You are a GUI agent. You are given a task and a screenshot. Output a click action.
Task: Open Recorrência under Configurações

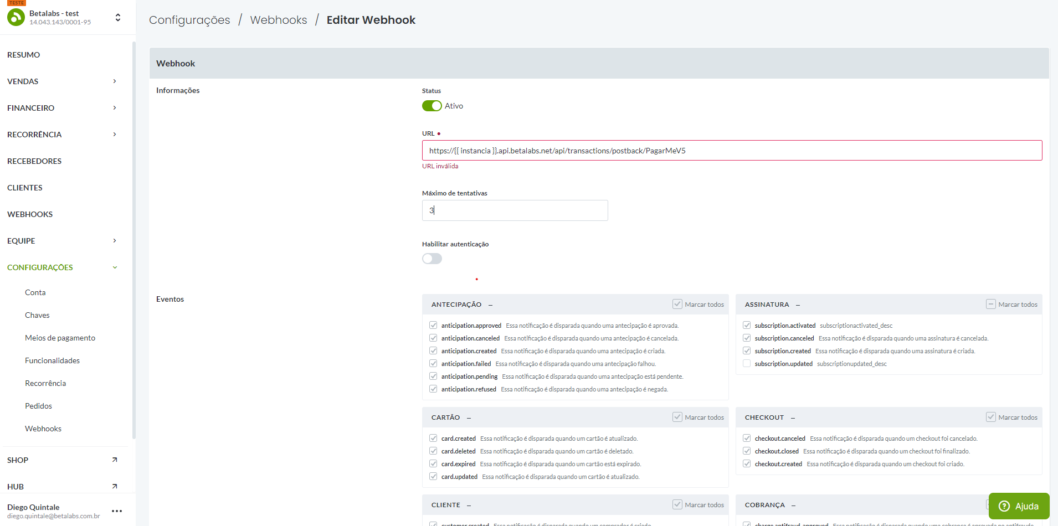[45, 383]
